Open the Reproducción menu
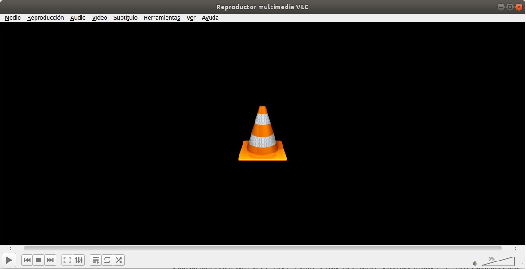Image resolution: width=526 pixels, height=269 pixels. (x=45, y=18)
